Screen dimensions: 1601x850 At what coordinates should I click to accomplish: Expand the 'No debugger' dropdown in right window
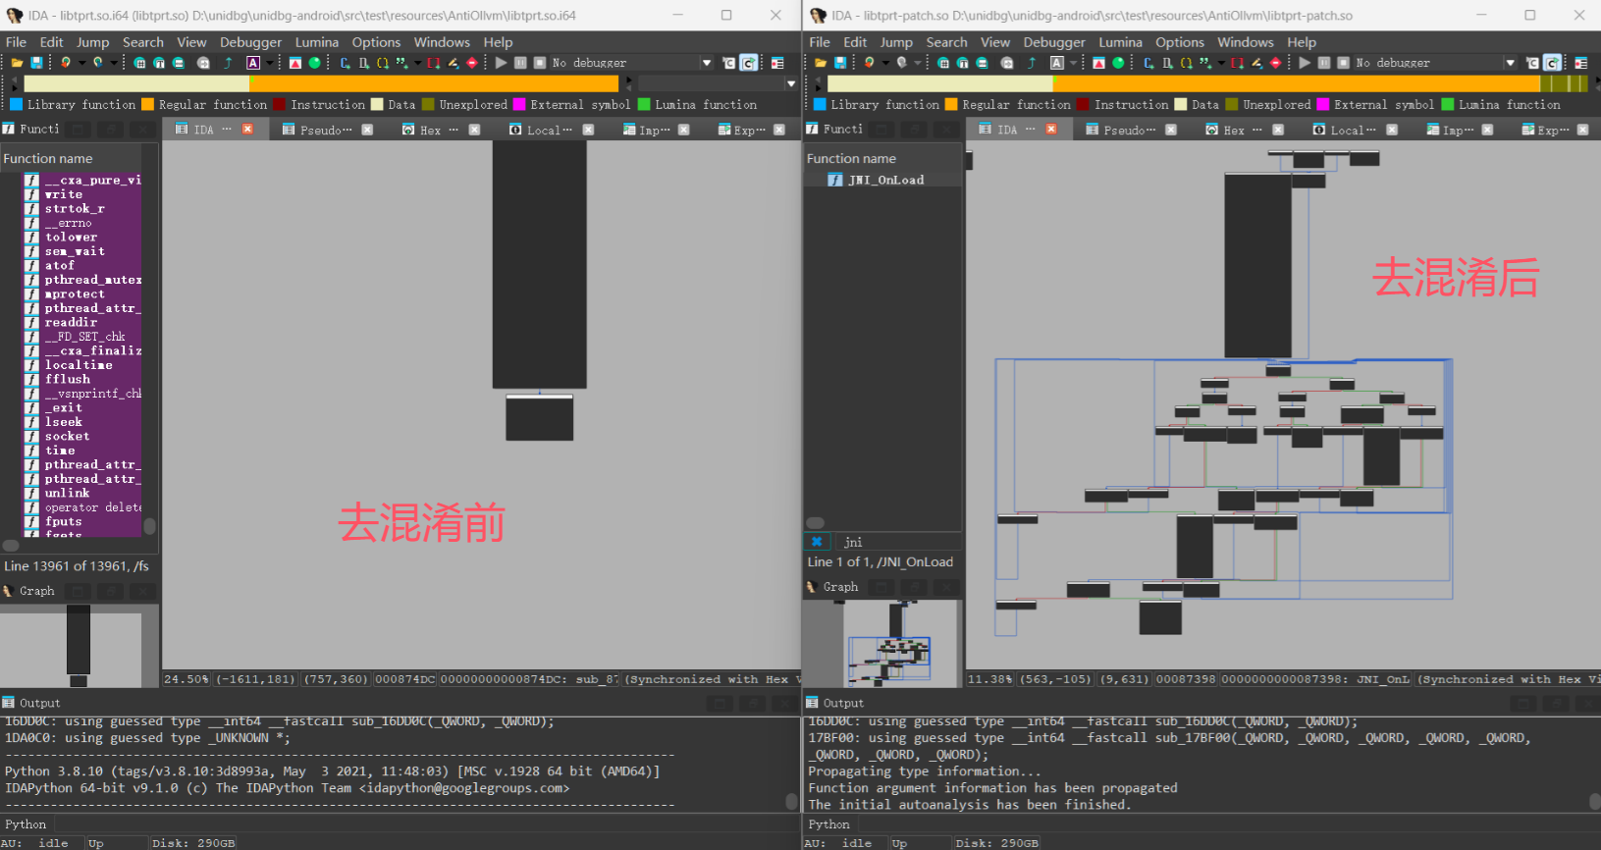[1511, 63]
